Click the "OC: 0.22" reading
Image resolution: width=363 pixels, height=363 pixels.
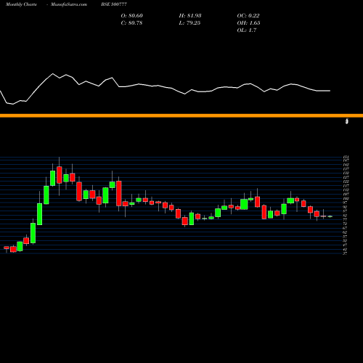[x=248, y=15]
